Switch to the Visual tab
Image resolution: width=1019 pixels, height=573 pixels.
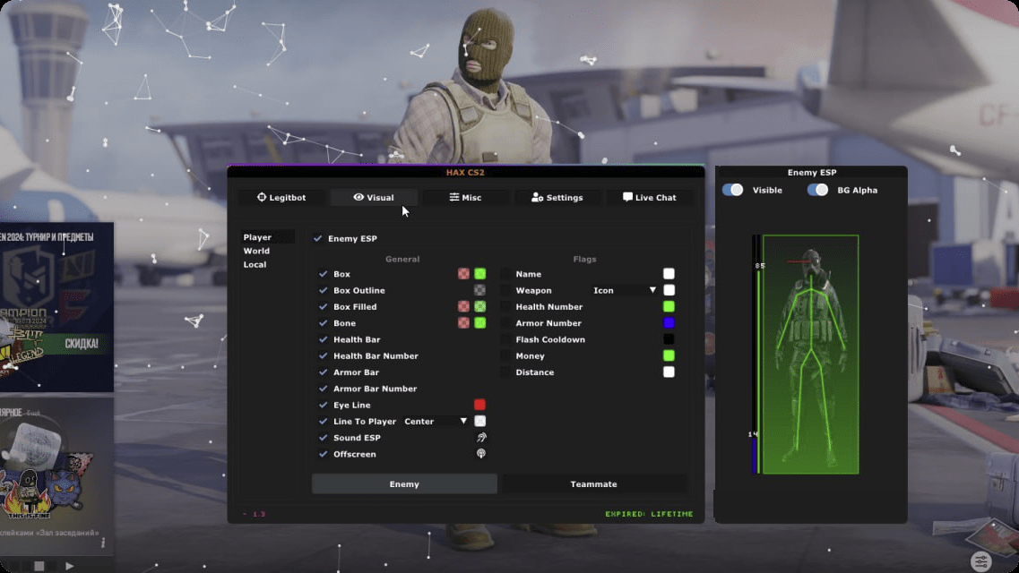tap(374, 198)
